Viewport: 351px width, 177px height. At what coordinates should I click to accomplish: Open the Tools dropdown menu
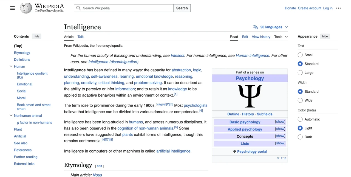281,37
